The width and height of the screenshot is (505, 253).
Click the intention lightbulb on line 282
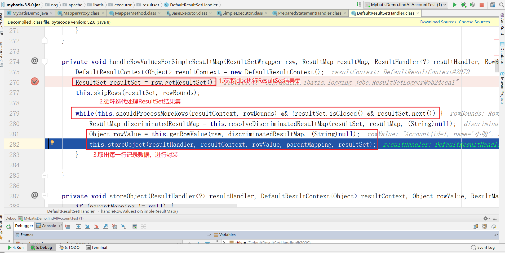coord(52,143)
